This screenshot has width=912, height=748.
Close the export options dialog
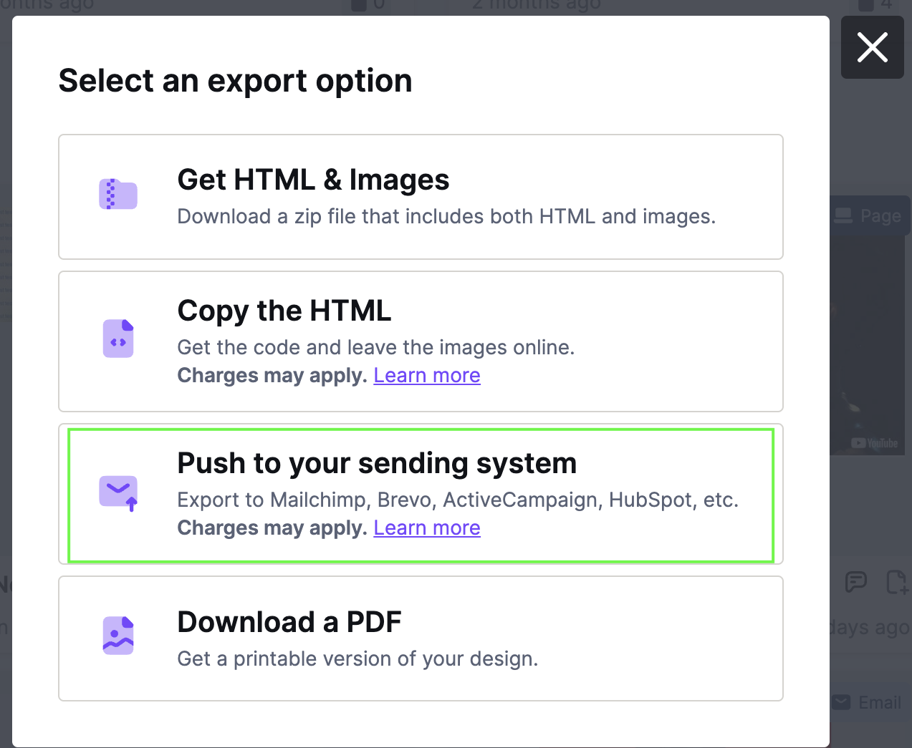[872, 48]
